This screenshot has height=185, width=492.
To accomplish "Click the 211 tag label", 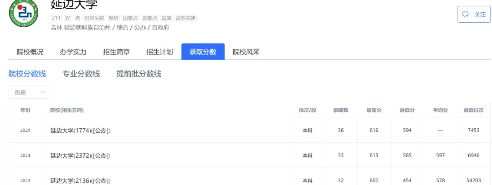I will pyautogui.click(x=56, y=18).
